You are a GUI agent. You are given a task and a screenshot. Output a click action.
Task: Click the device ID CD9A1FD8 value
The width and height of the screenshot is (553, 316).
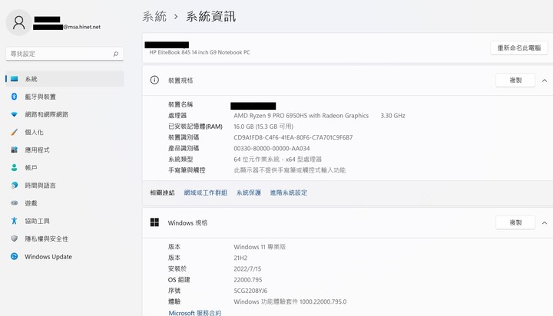click(x=293, y=137)
